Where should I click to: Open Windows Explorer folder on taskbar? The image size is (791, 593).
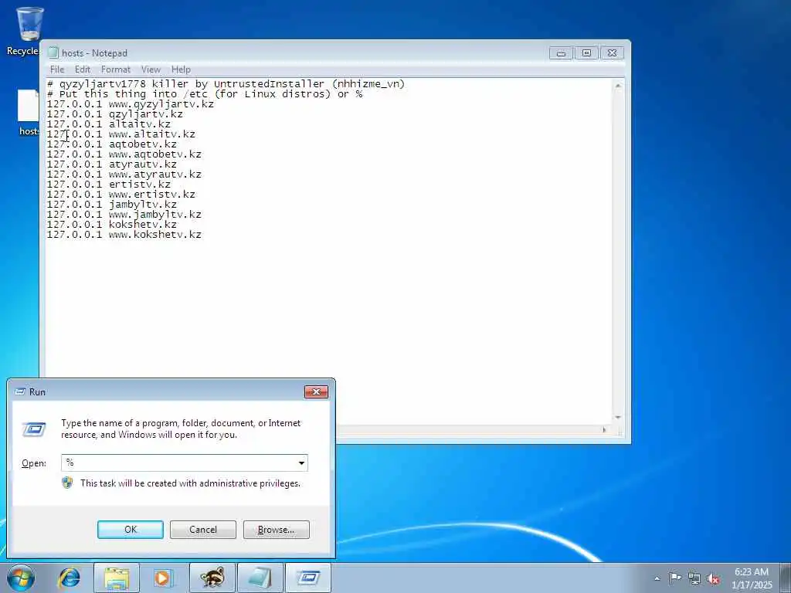[117, 578]
